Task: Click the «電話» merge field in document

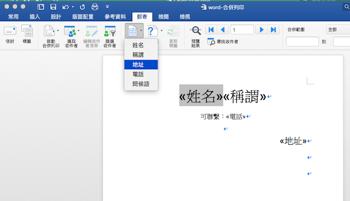Action: coord(236,116)
